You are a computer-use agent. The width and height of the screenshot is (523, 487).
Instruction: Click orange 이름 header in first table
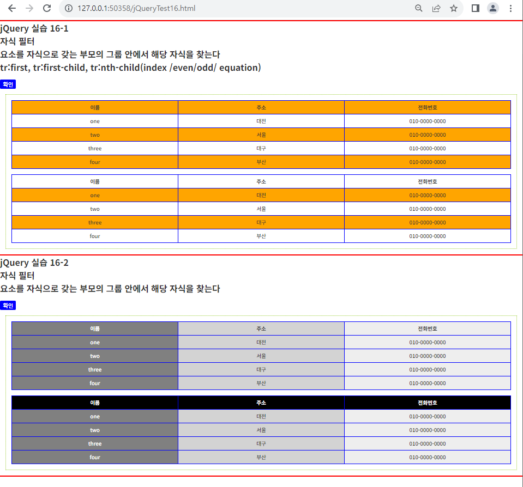(x=95, y=108)
